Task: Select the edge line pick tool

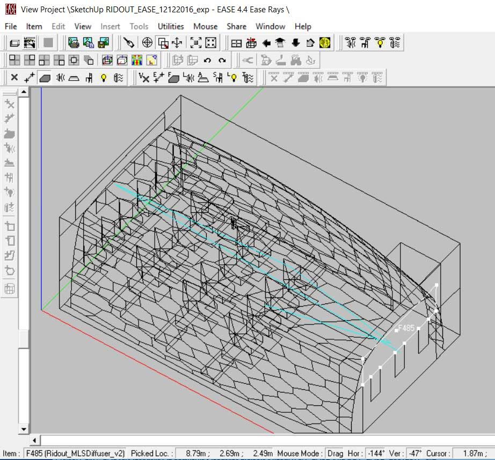Action: (30, 77)
